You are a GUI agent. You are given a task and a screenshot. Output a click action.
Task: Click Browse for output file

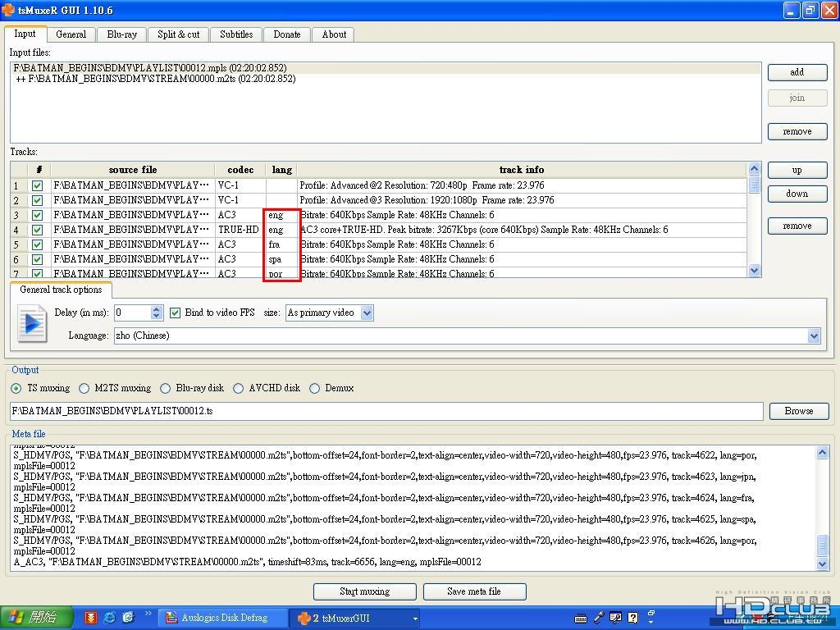pos(799,411)
